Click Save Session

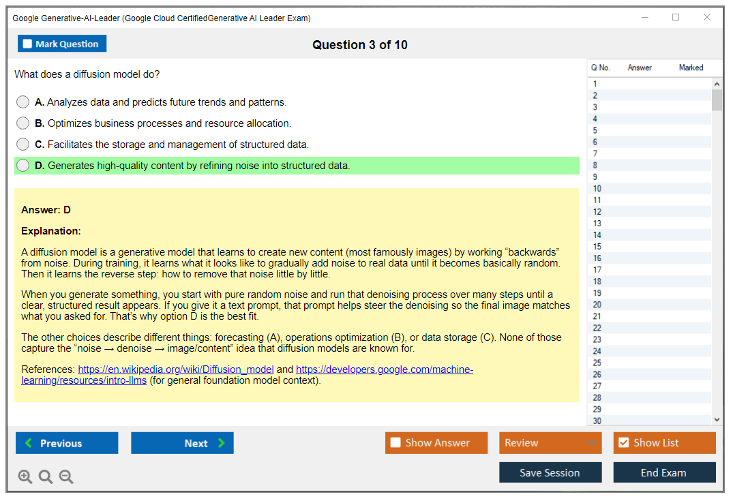click(550, 472)
